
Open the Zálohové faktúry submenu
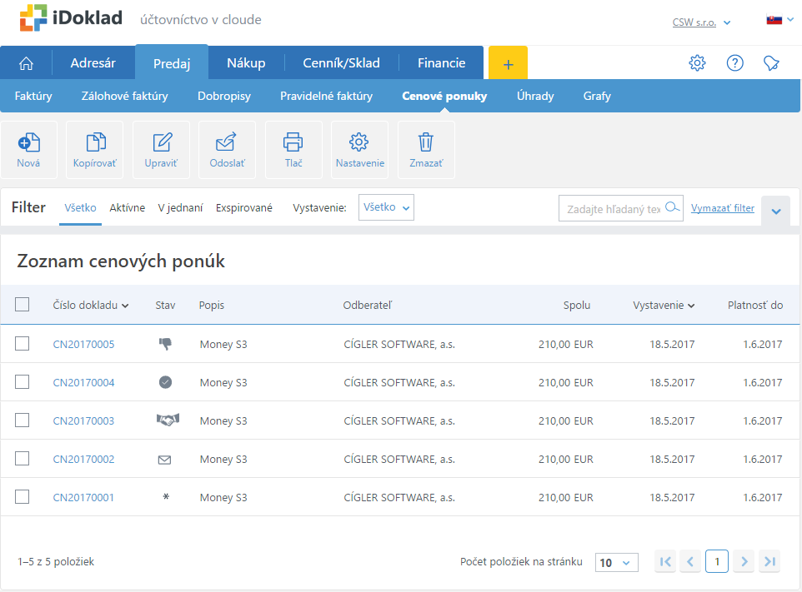(124, 96)
